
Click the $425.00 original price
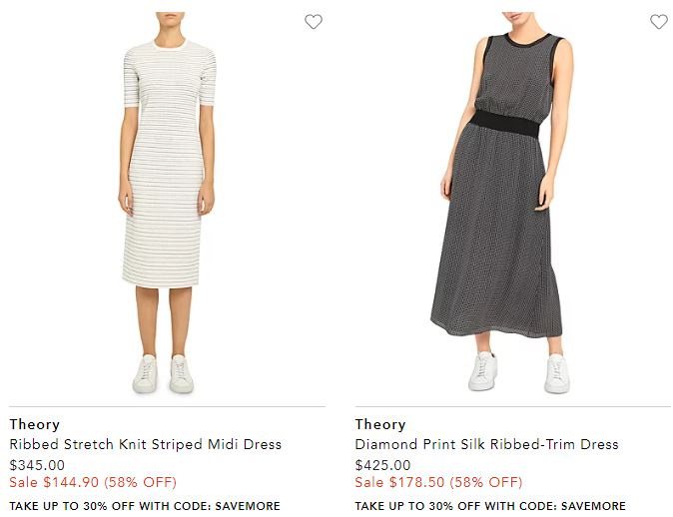pyautogui.click(x=382, y=465)
